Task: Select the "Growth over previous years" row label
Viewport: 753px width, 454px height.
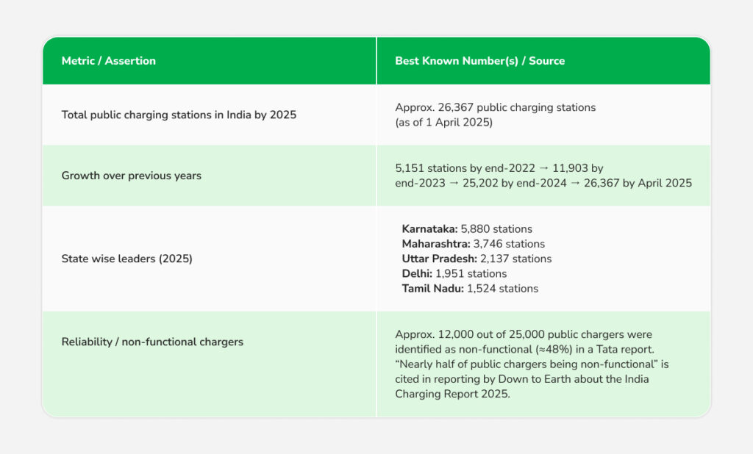Action: (x=131, y=176)
